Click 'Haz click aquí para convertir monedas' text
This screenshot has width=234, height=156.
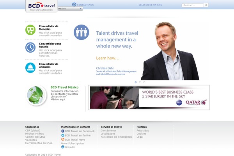pyautogui.click(x=51, y=34)
